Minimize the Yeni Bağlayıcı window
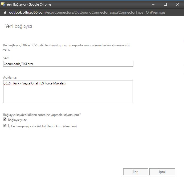 pos(153,5)
